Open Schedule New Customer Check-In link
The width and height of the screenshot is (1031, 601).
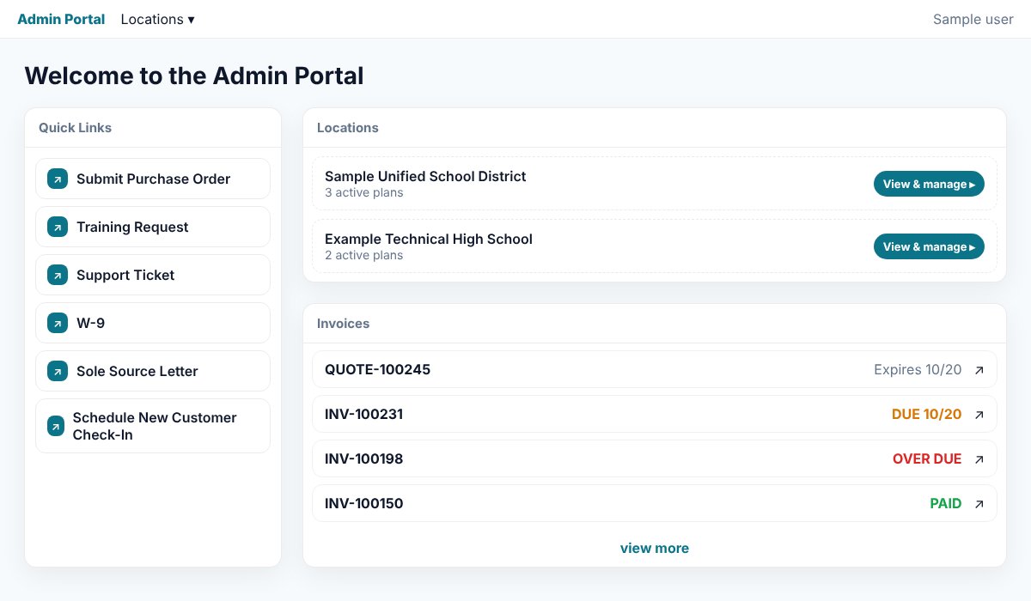(153, 426)
